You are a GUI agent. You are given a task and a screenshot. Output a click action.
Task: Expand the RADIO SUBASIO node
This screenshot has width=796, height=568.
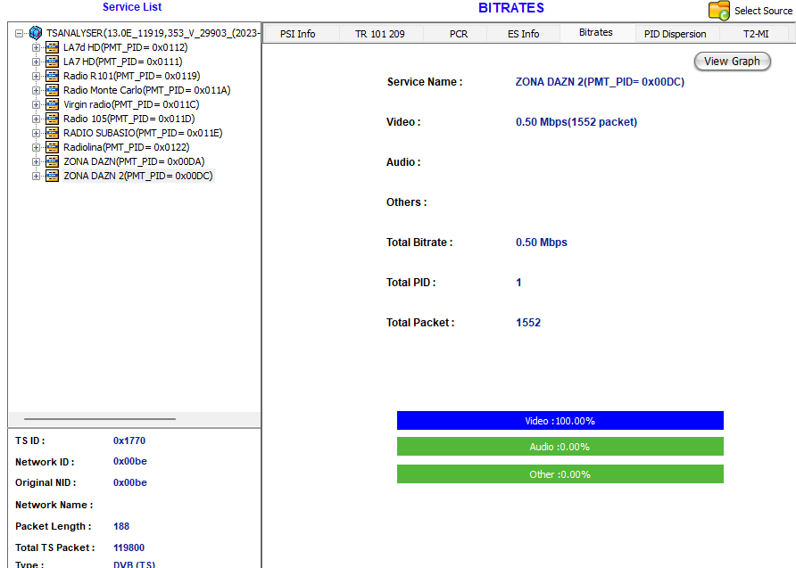pos(36,133)
